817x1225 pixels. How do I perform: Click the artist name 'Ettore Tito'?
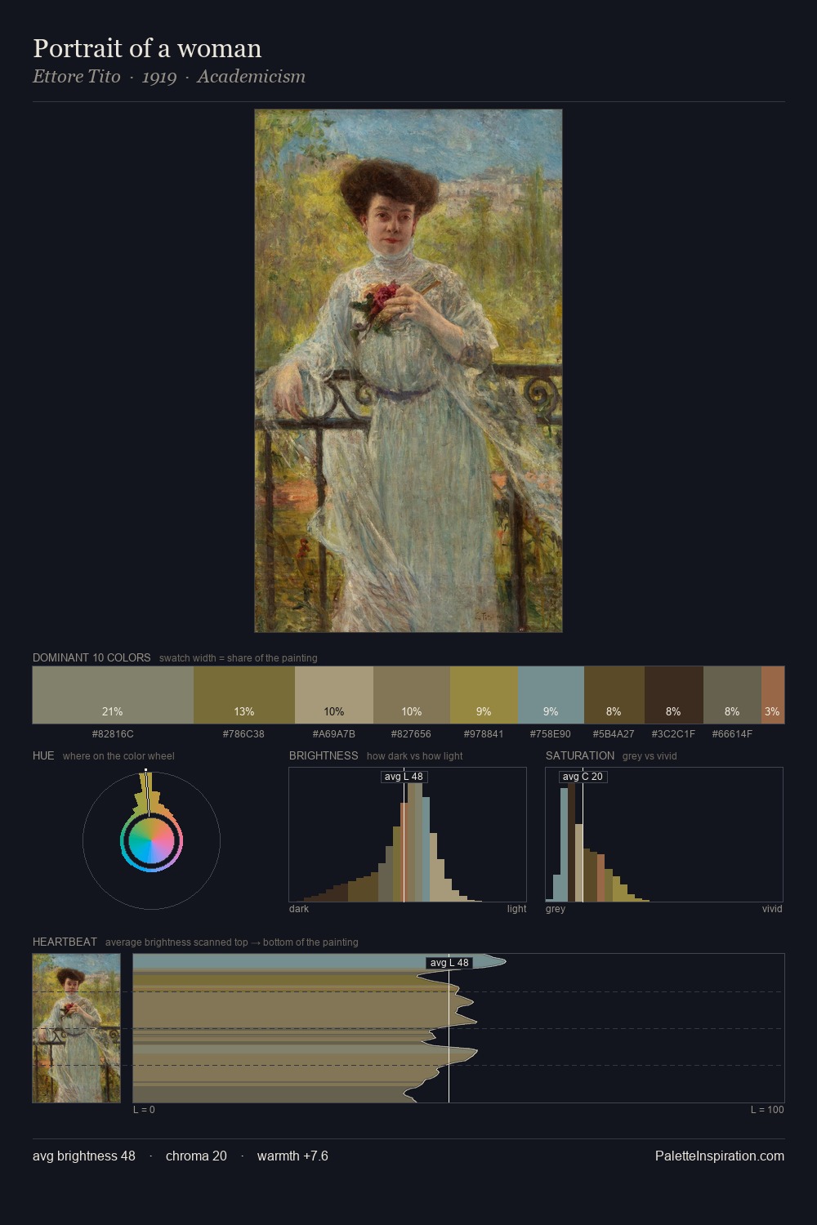coord(76,77)
